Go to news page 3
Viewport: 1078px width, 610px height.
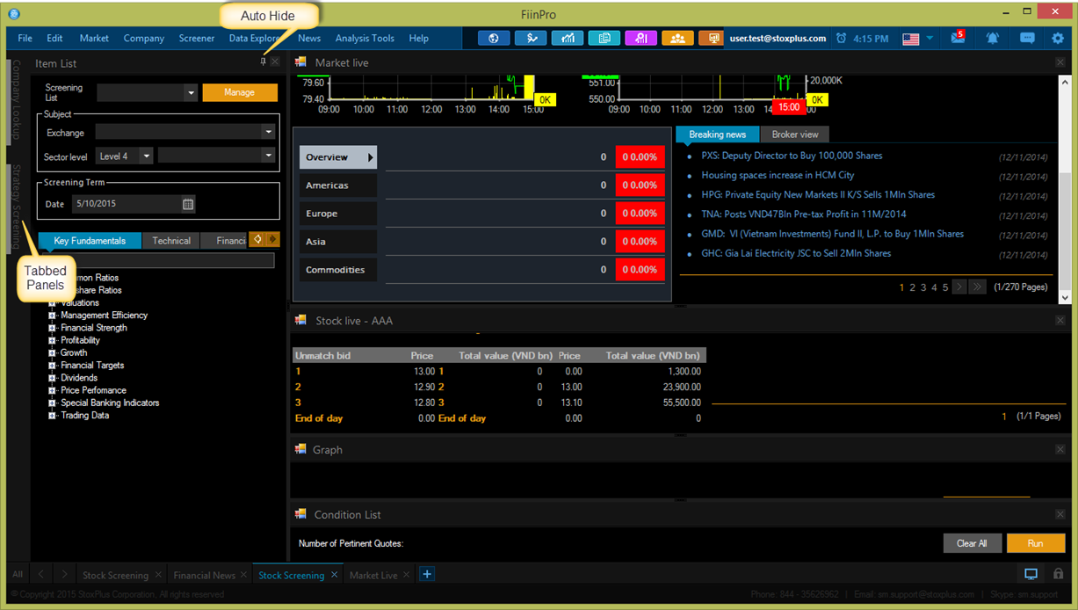point(923,287)
